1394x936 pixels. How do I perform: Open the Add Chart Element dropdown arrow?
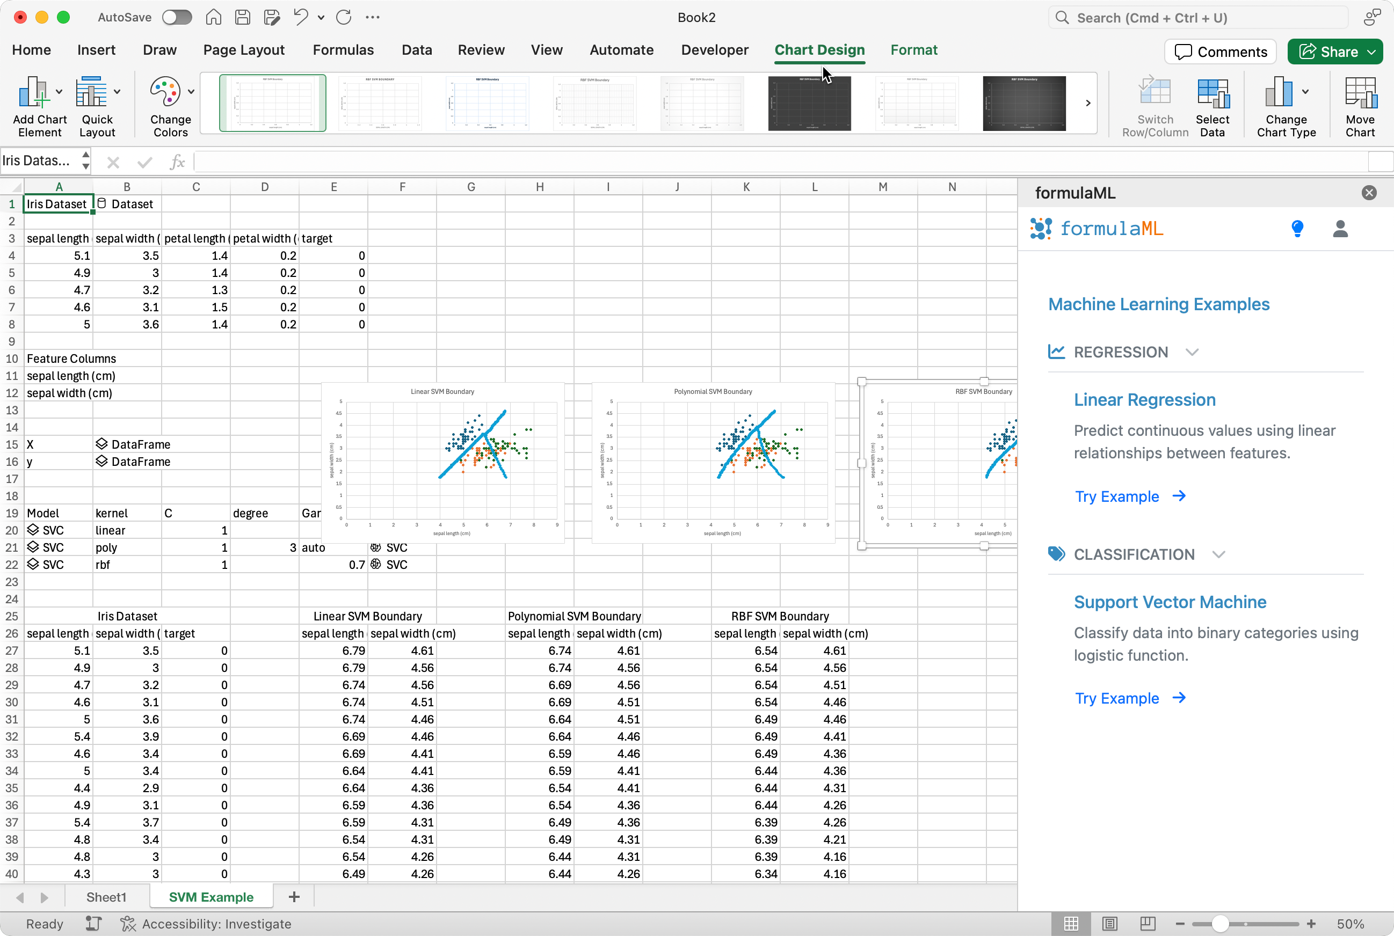tap(59, 92)
